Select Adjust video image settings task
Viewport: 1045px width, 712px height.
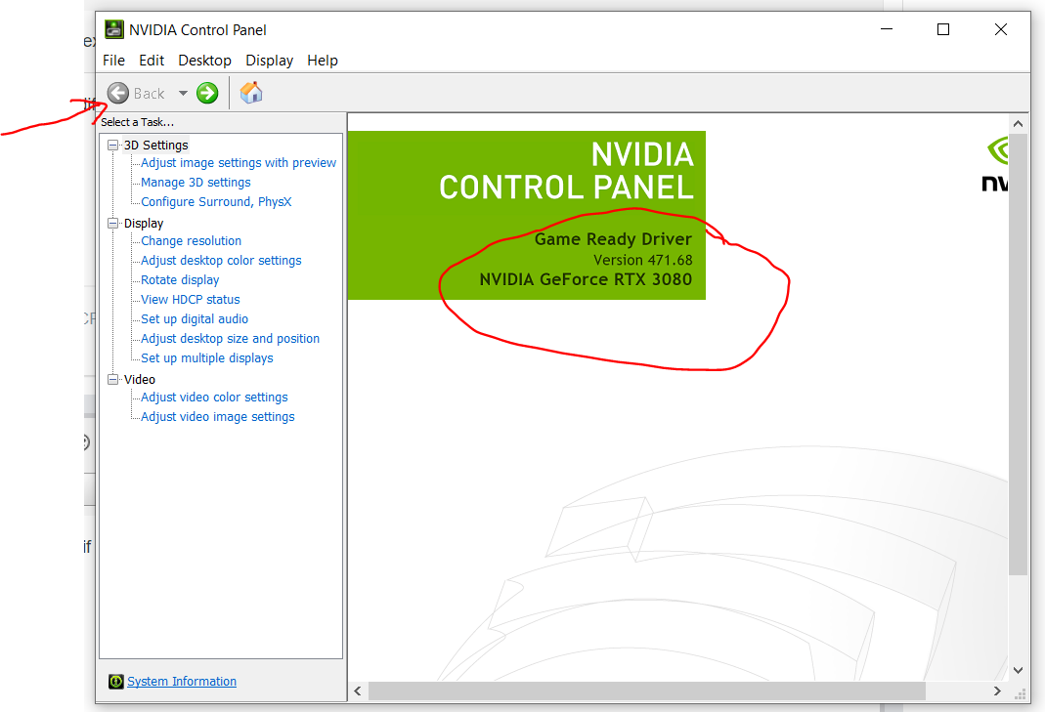218,417
